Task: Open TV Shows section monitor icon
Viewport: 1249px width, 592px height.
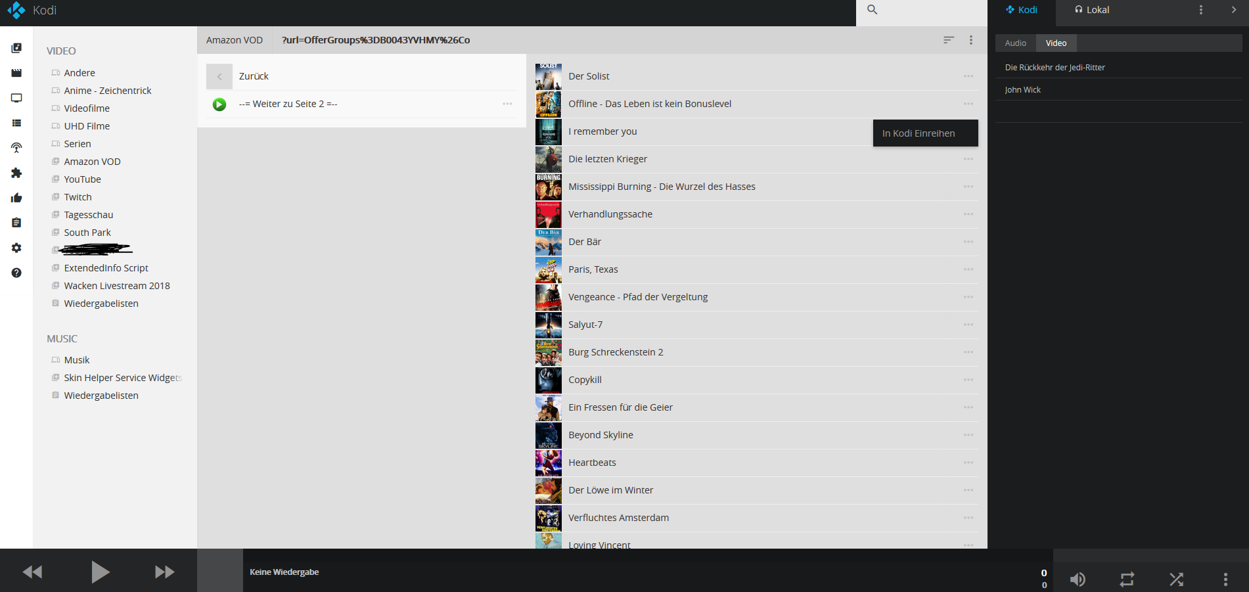Action: [x=16, y=98]
